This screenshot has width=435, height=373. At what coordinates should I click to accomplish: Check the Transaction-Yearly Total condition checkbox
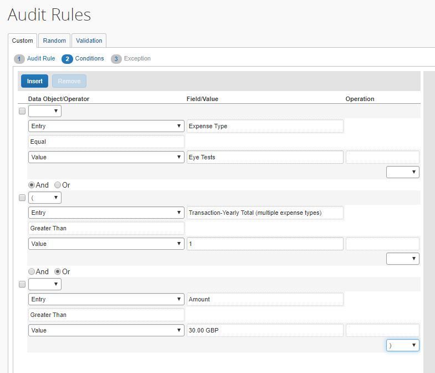22,198
